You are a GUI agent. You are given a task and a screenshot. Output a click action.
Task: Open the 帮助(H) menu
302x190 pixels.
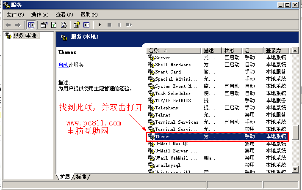click(x=89, y=15)
